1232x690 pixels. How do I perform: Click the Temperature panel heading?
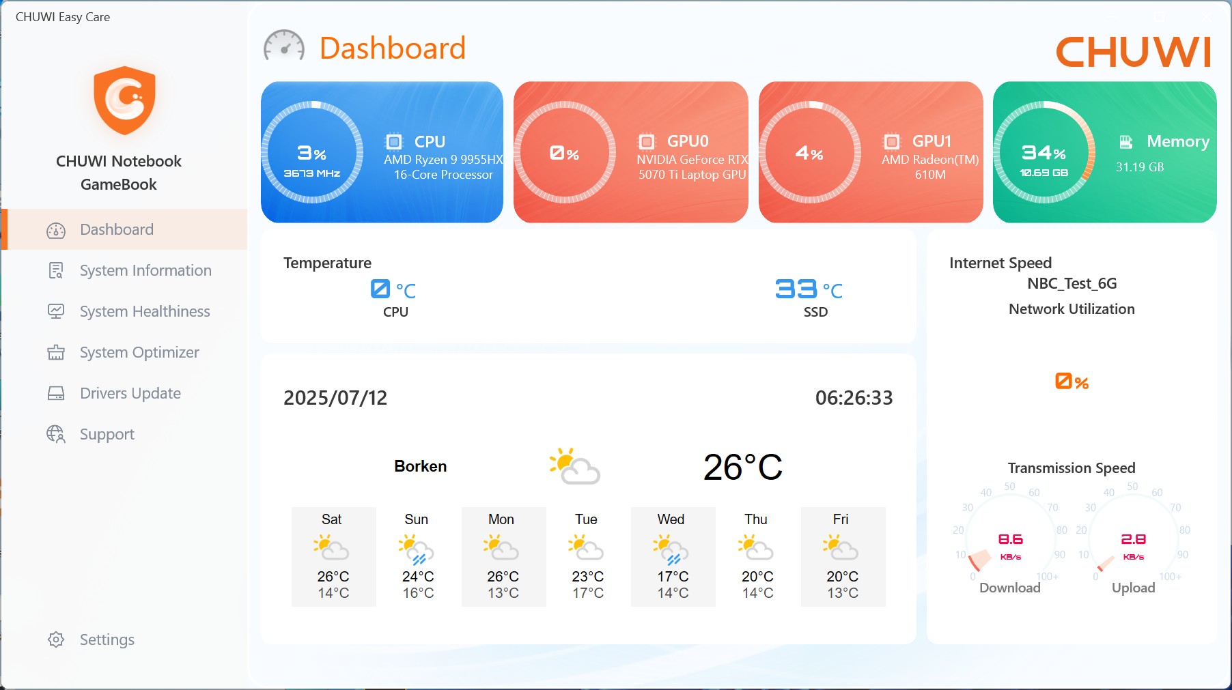328,263
